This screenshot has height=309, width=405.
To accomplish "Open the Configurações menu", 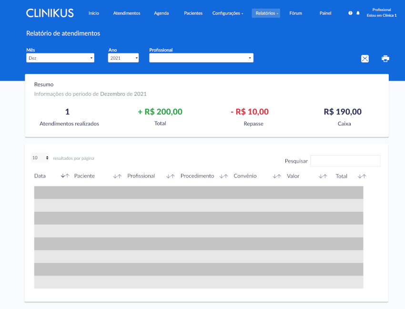I will [x=227, y=13].
